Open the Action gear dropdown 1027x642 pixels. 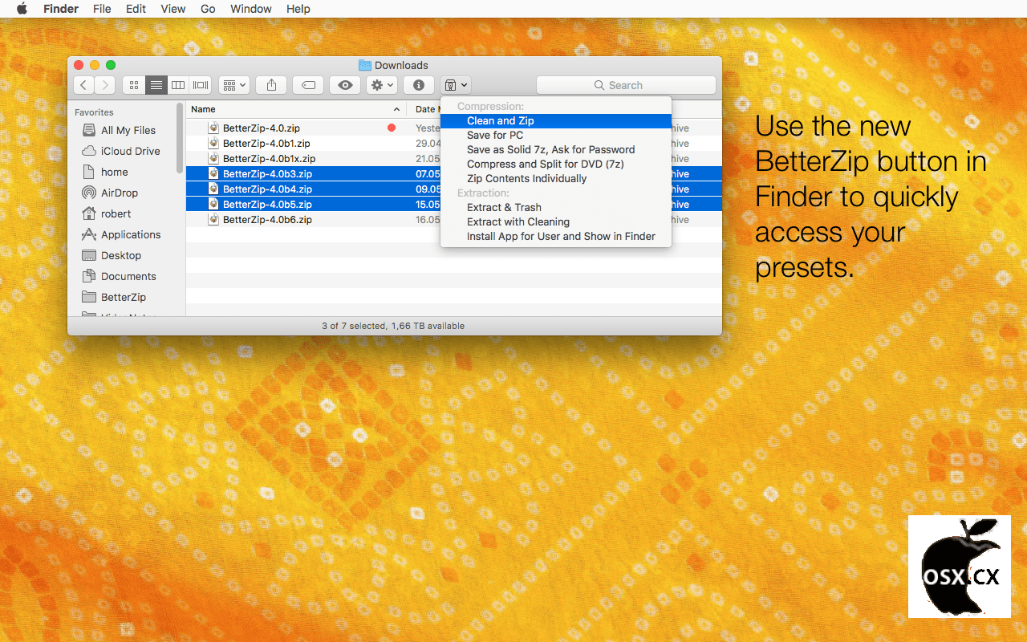(382, 85)
